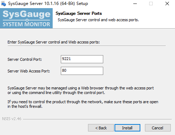This screenshot has width=175, height=135.
Task: Focus the Server Control Port field
Action: pyautogui.click(x=82, y=59)
